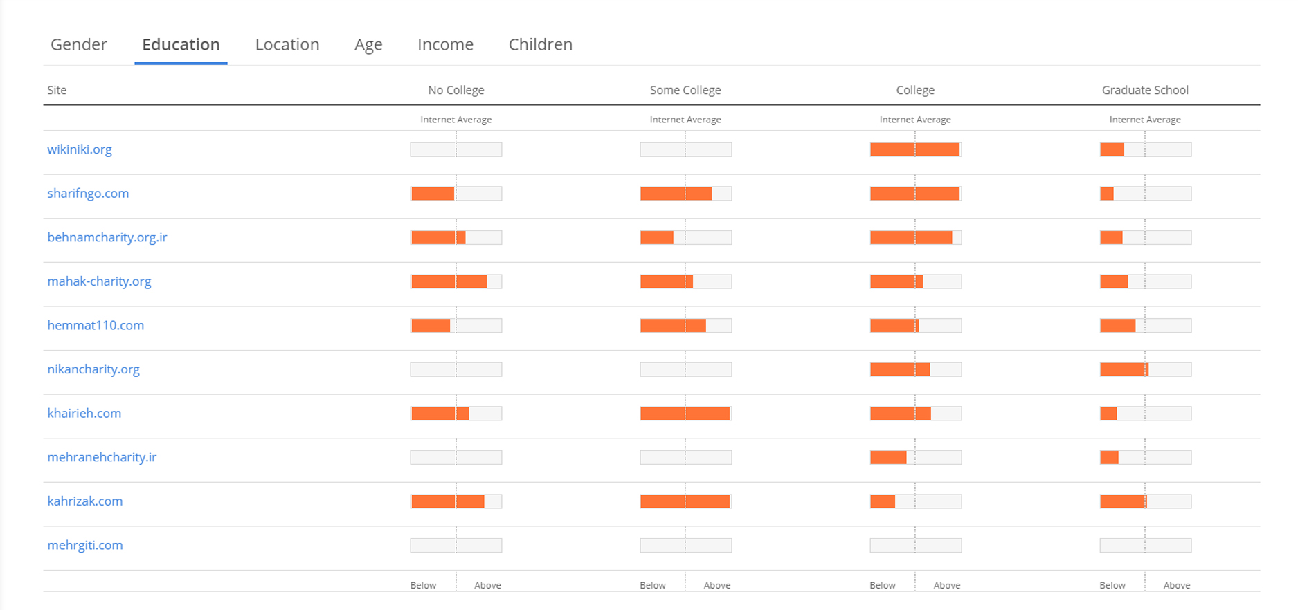The image size is (1298, 610).
Task: Click kahrizak.com Some College bar
Action: 685,501
